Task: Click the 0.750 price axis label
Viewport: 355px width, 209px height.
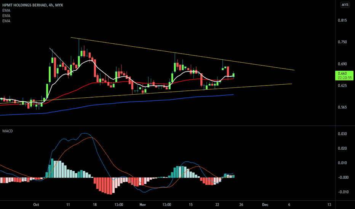Action: click(342, 42)
